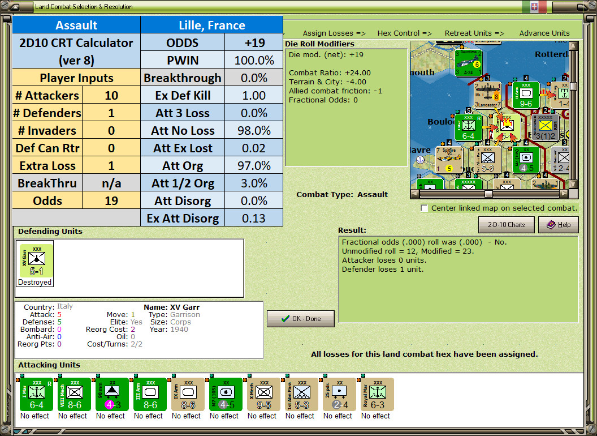This screenshot has height=436, width=597.
Task: Click the map vertical scrollbar thumb
Action: click(x=573, y=86)
